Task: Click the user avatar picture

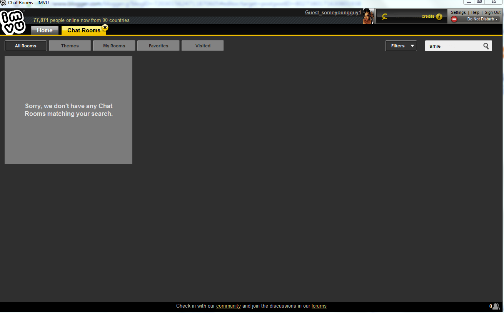Action: (368, 16)
